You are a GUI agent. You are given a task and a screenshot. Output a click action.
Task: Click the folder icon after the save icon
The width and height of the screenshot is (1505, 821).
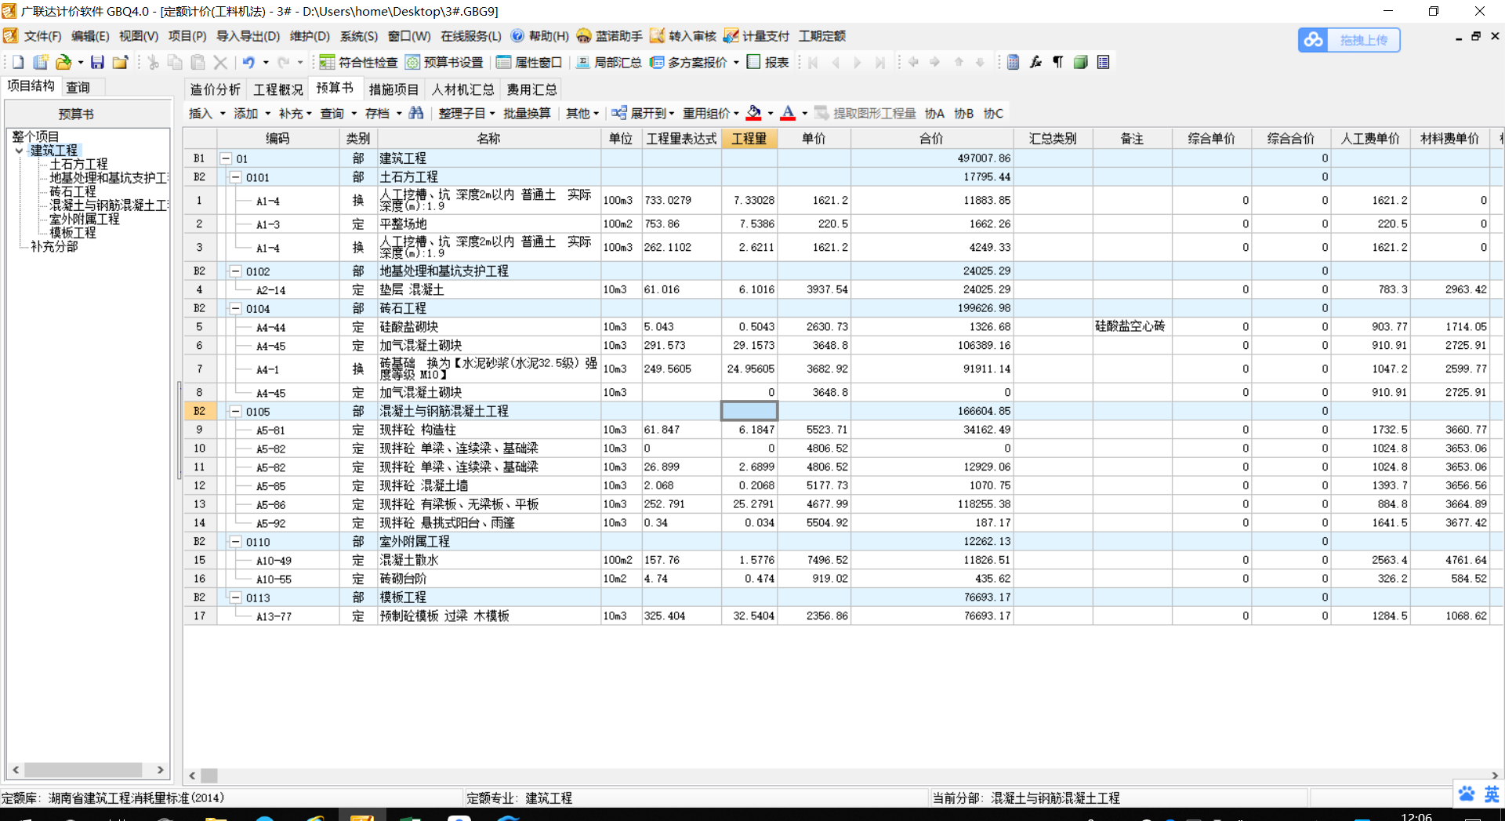tap(120, 62)
